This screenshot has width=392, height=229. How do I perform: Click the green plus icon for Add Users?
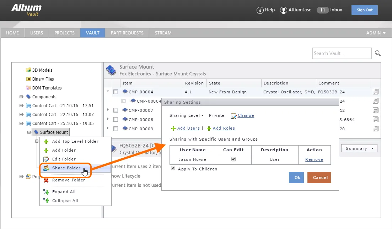173,129
